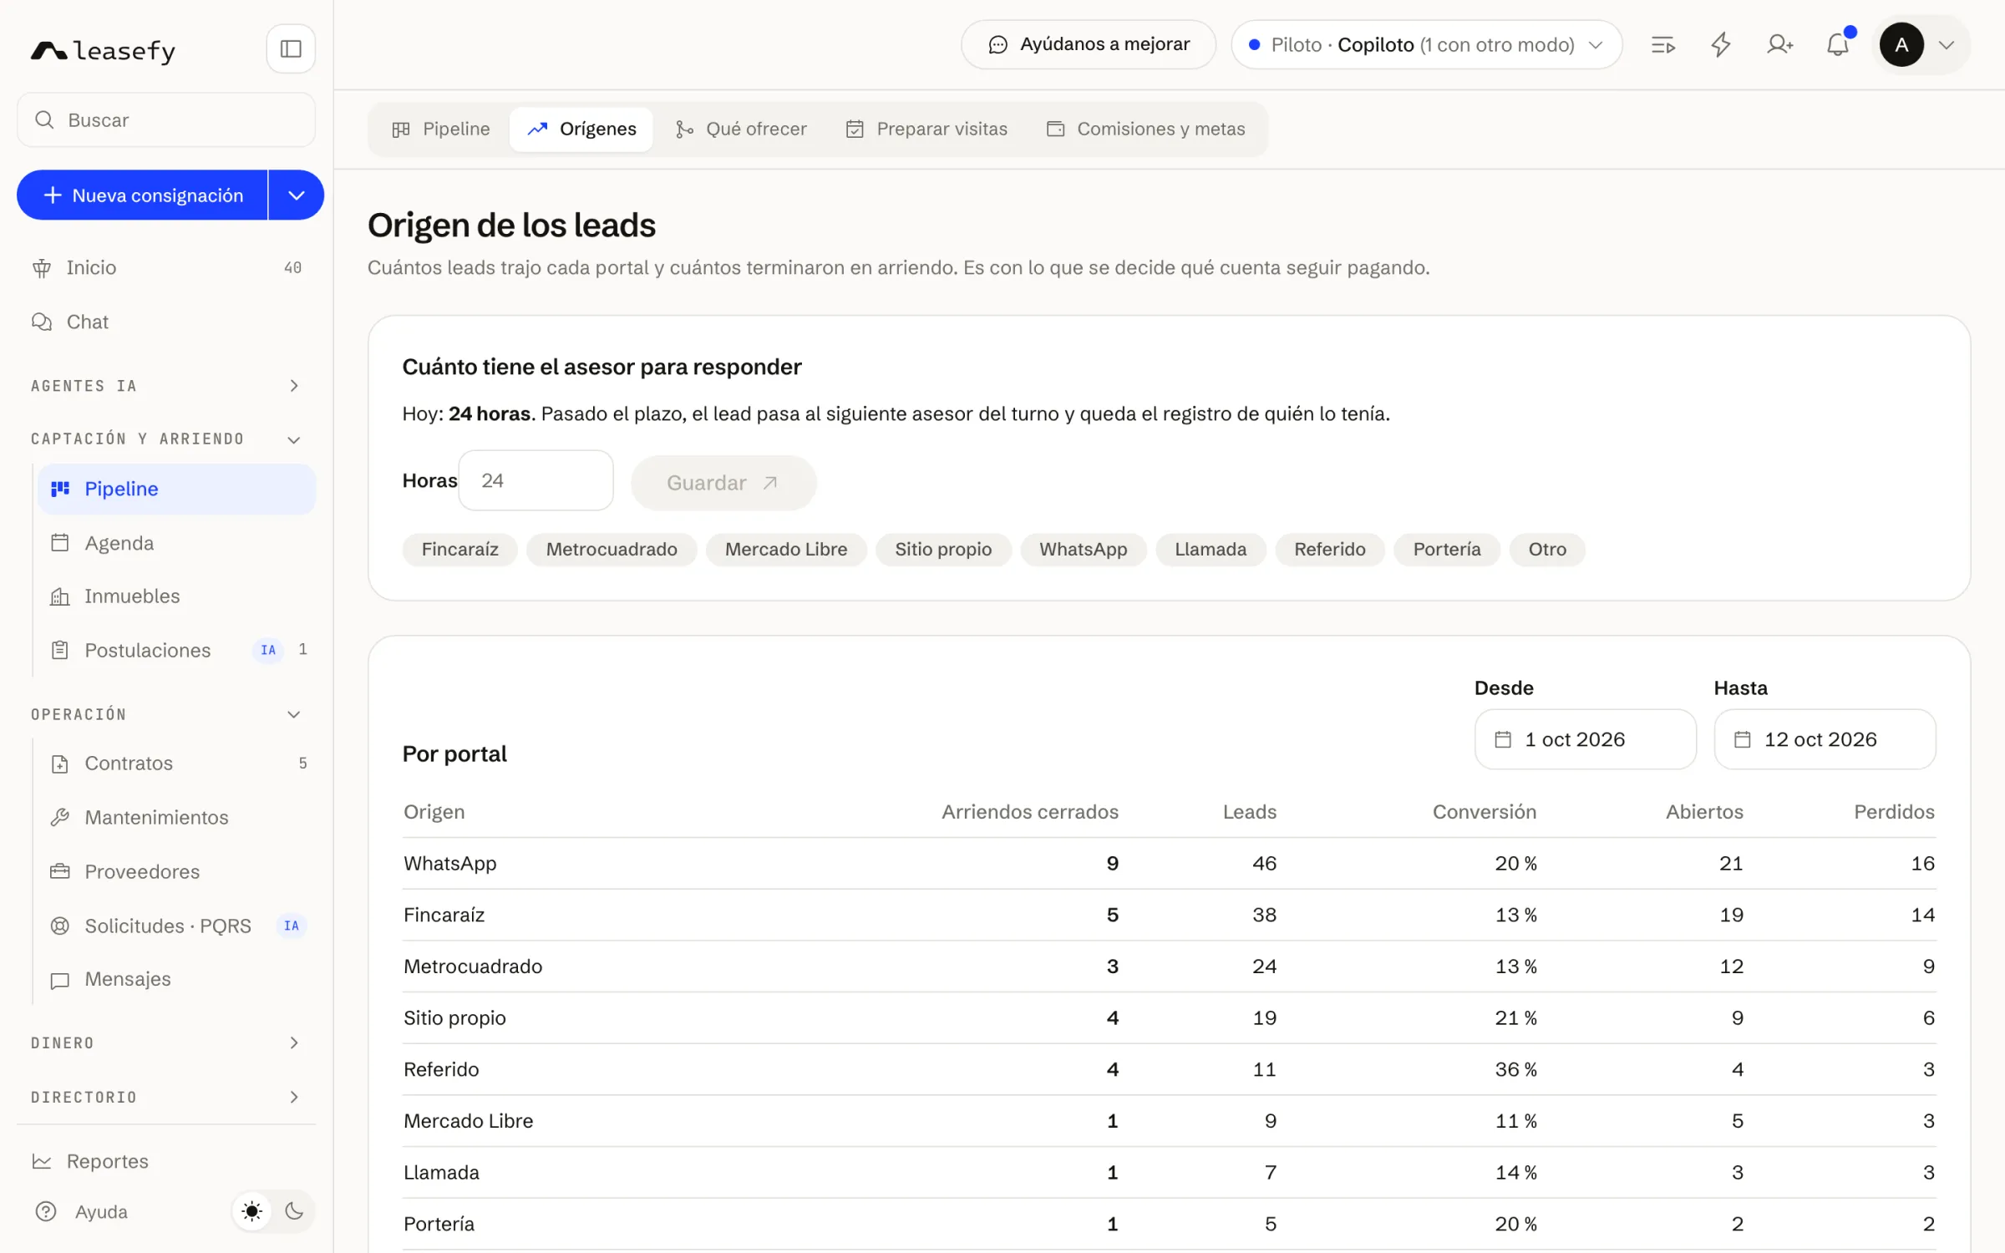This screenshot has height=1253, width=2005.
Task: Click the Nueva consignación button
Action: pos(143,195)
